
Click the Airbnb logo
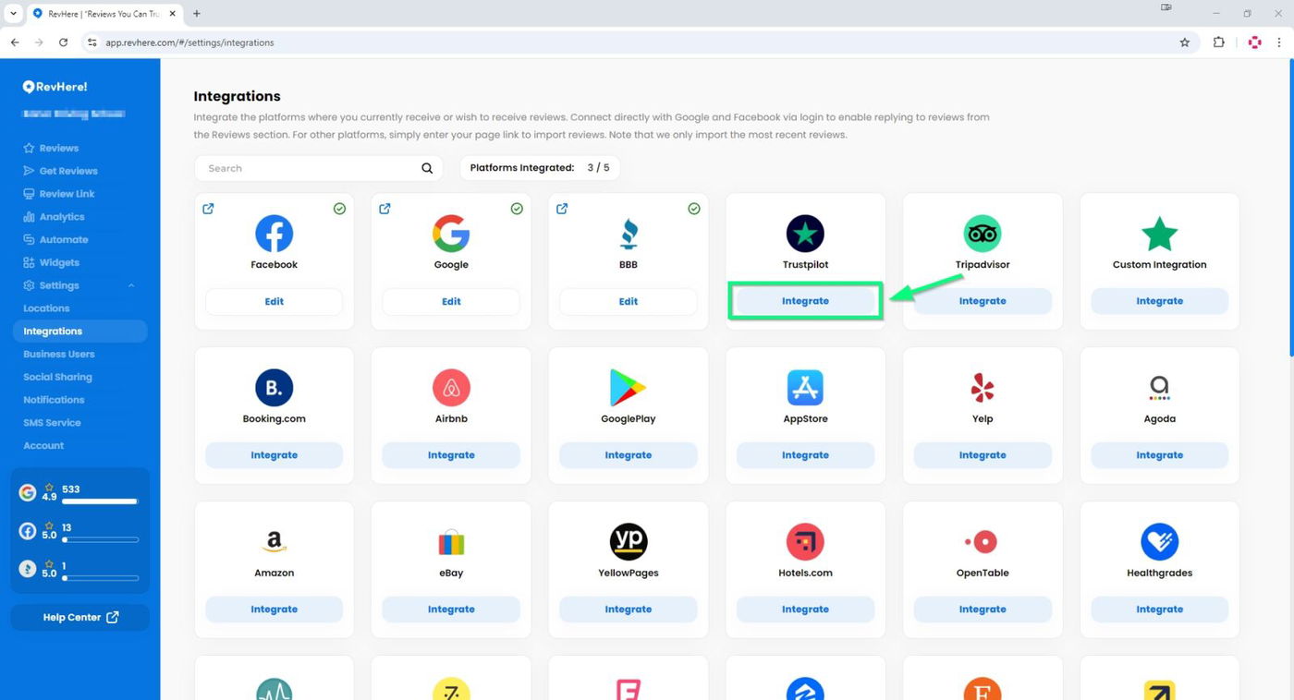click(451, 388)
